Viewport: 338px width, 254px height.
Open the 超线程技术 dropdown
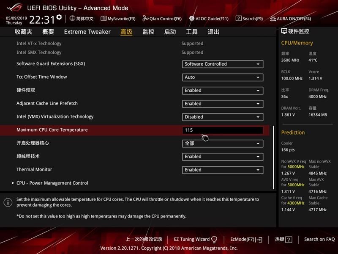[x=223, y=157]
